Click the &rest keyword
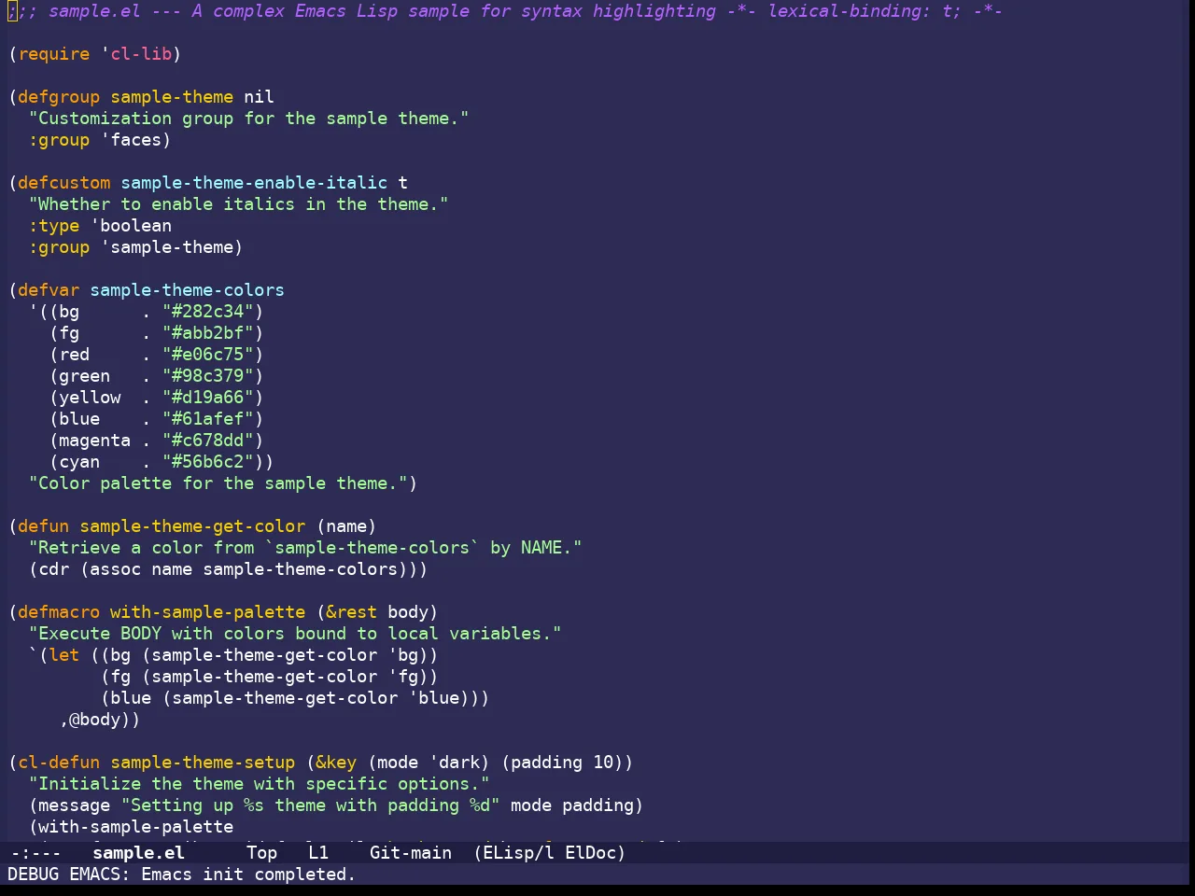 (x=352, y=612)
